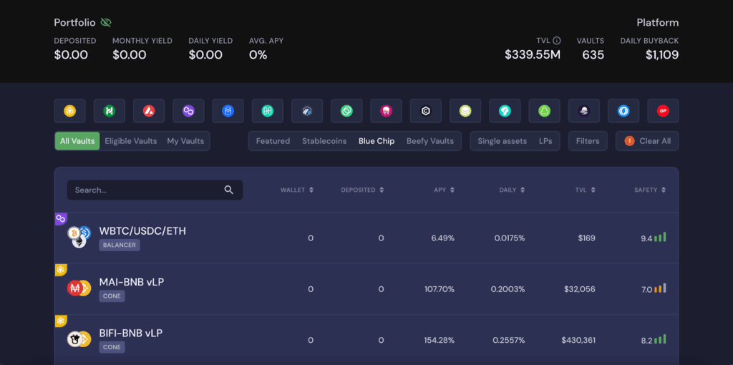Sort vaults by Safety score
Screen dimensions: 733x365
click(650, 190)
